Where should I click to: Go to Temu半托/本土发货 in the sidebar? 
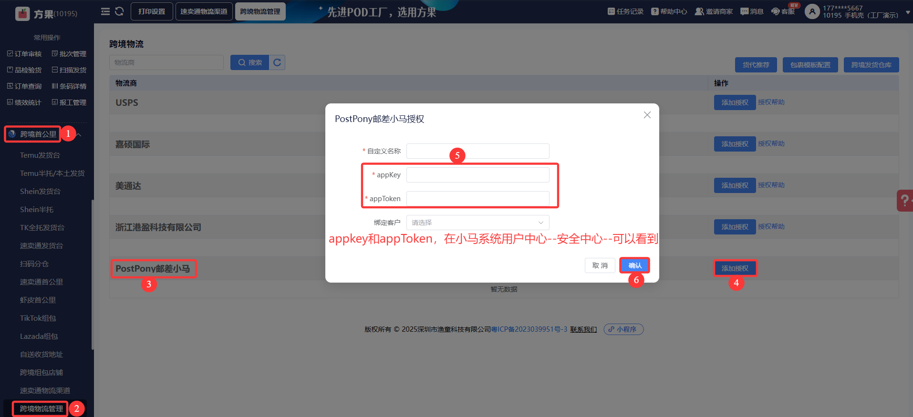pos(52,173)
